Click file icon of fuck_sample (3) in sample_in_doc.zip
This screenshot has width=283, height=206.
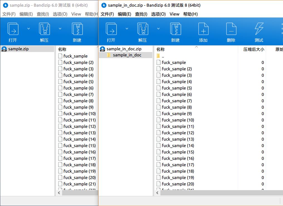(x=158, y=75)
